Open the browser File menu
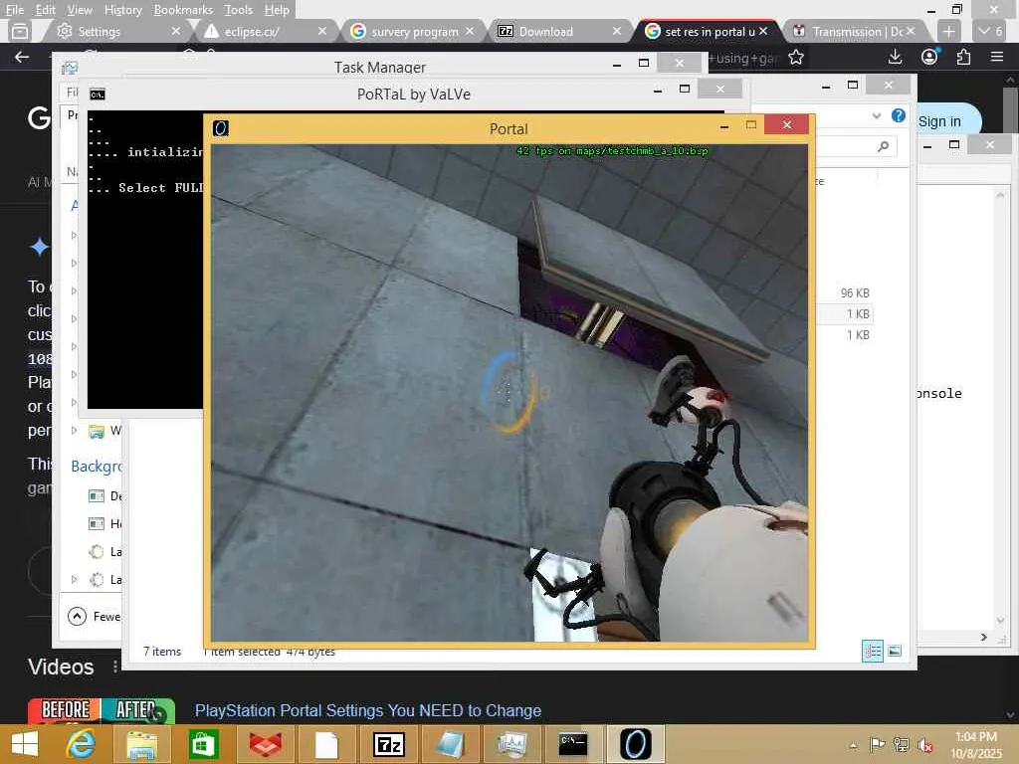This screenshot has width=1019, height=764. [14, 10]
